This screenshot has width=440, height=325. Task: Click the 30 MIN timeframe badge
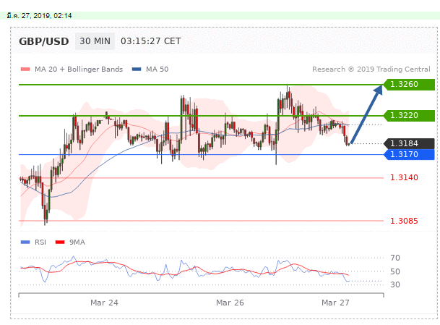(95, 41)
